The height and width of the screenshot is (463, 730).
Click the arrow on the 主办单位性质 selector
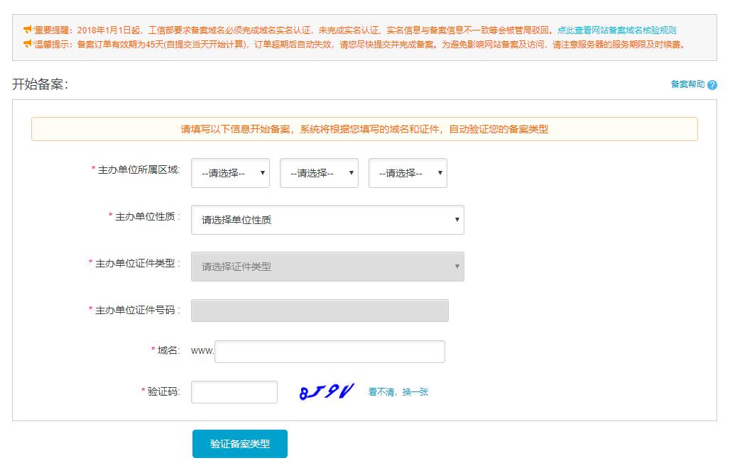pos(458,220)
